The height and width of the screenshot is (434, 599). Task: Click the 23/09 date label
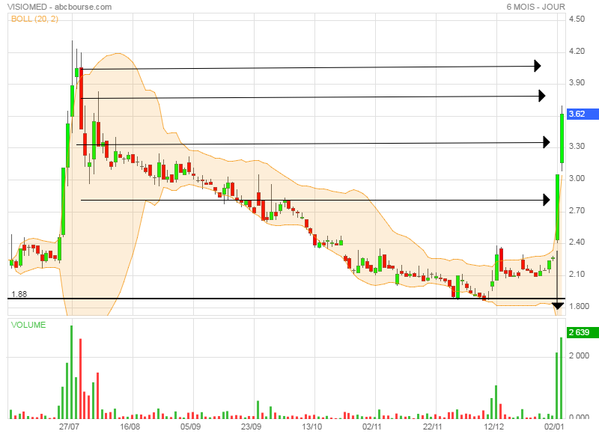click(251, 427)
